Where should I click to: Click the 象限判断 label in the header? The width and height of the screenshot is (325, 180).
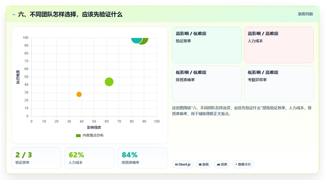(x=305, y=14)
